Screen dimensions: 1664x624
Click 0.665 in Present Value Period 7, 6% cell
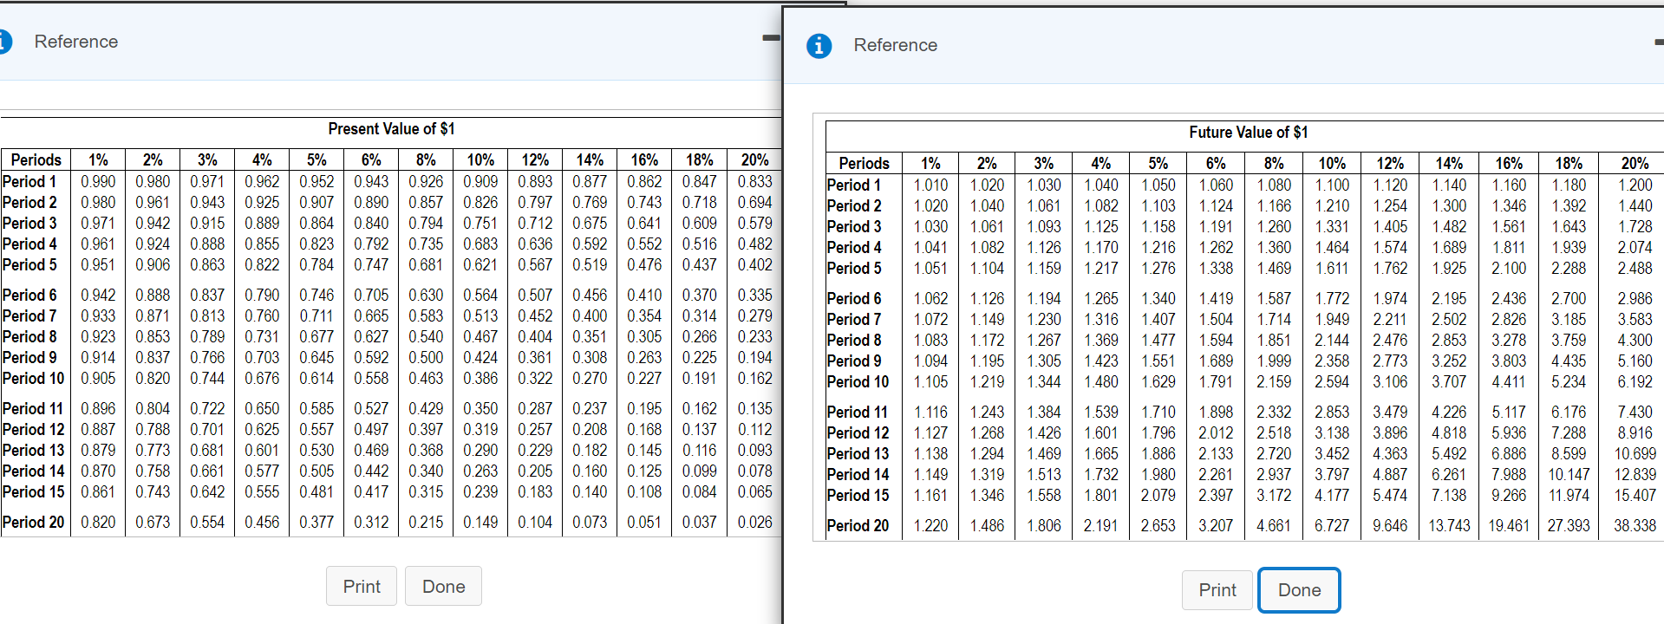(371, 315)
